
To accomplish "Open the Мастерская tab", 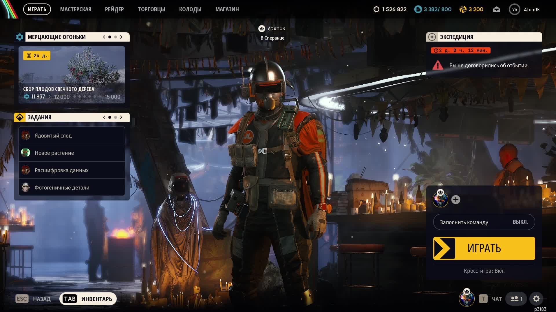I will coord(76,9).
